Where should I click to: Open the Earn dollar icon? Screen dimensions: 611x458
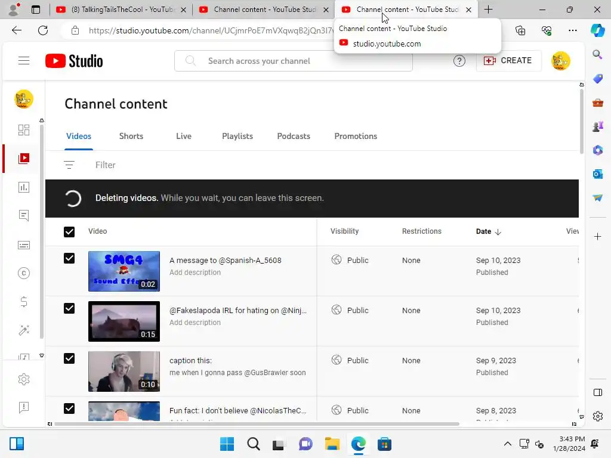(24, 302)
